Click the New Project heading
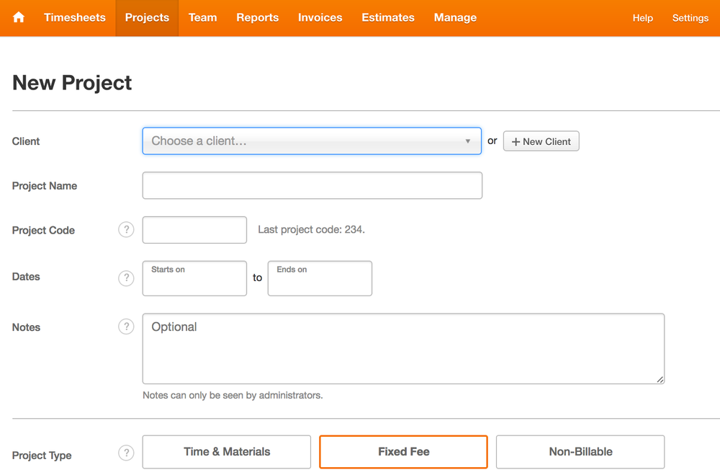Image resolution: width=720 pixels, height=475 pixels. [72, 83]
